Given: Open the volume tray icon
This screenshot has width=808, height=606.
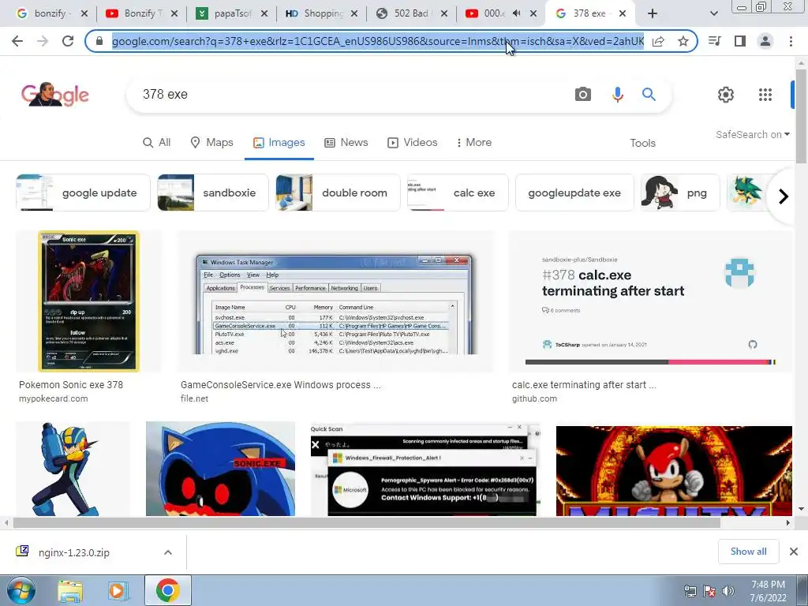Looking at the screenshot, I should click(x=728, y=591).
